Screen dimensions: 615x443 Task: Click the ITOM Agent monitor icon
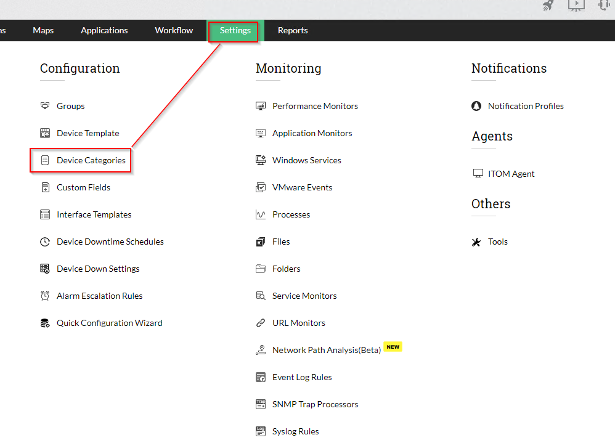478,173
